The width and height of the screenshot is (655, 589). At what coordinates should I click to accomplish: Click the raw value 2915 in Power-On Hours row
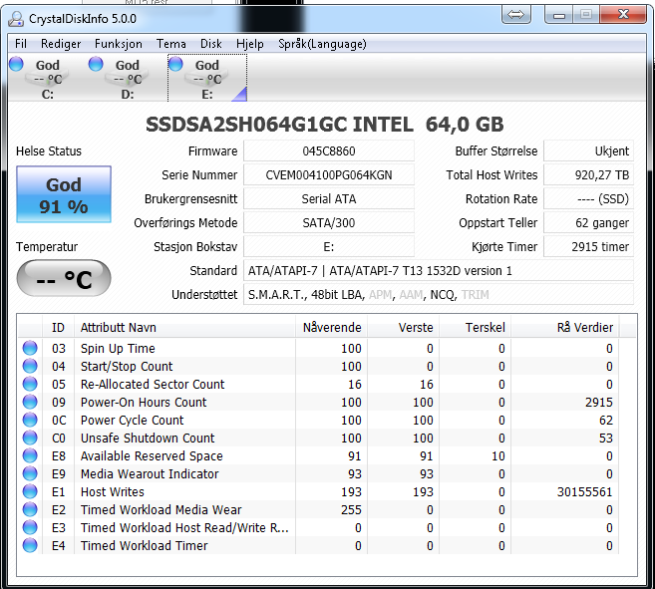[598, 402]
